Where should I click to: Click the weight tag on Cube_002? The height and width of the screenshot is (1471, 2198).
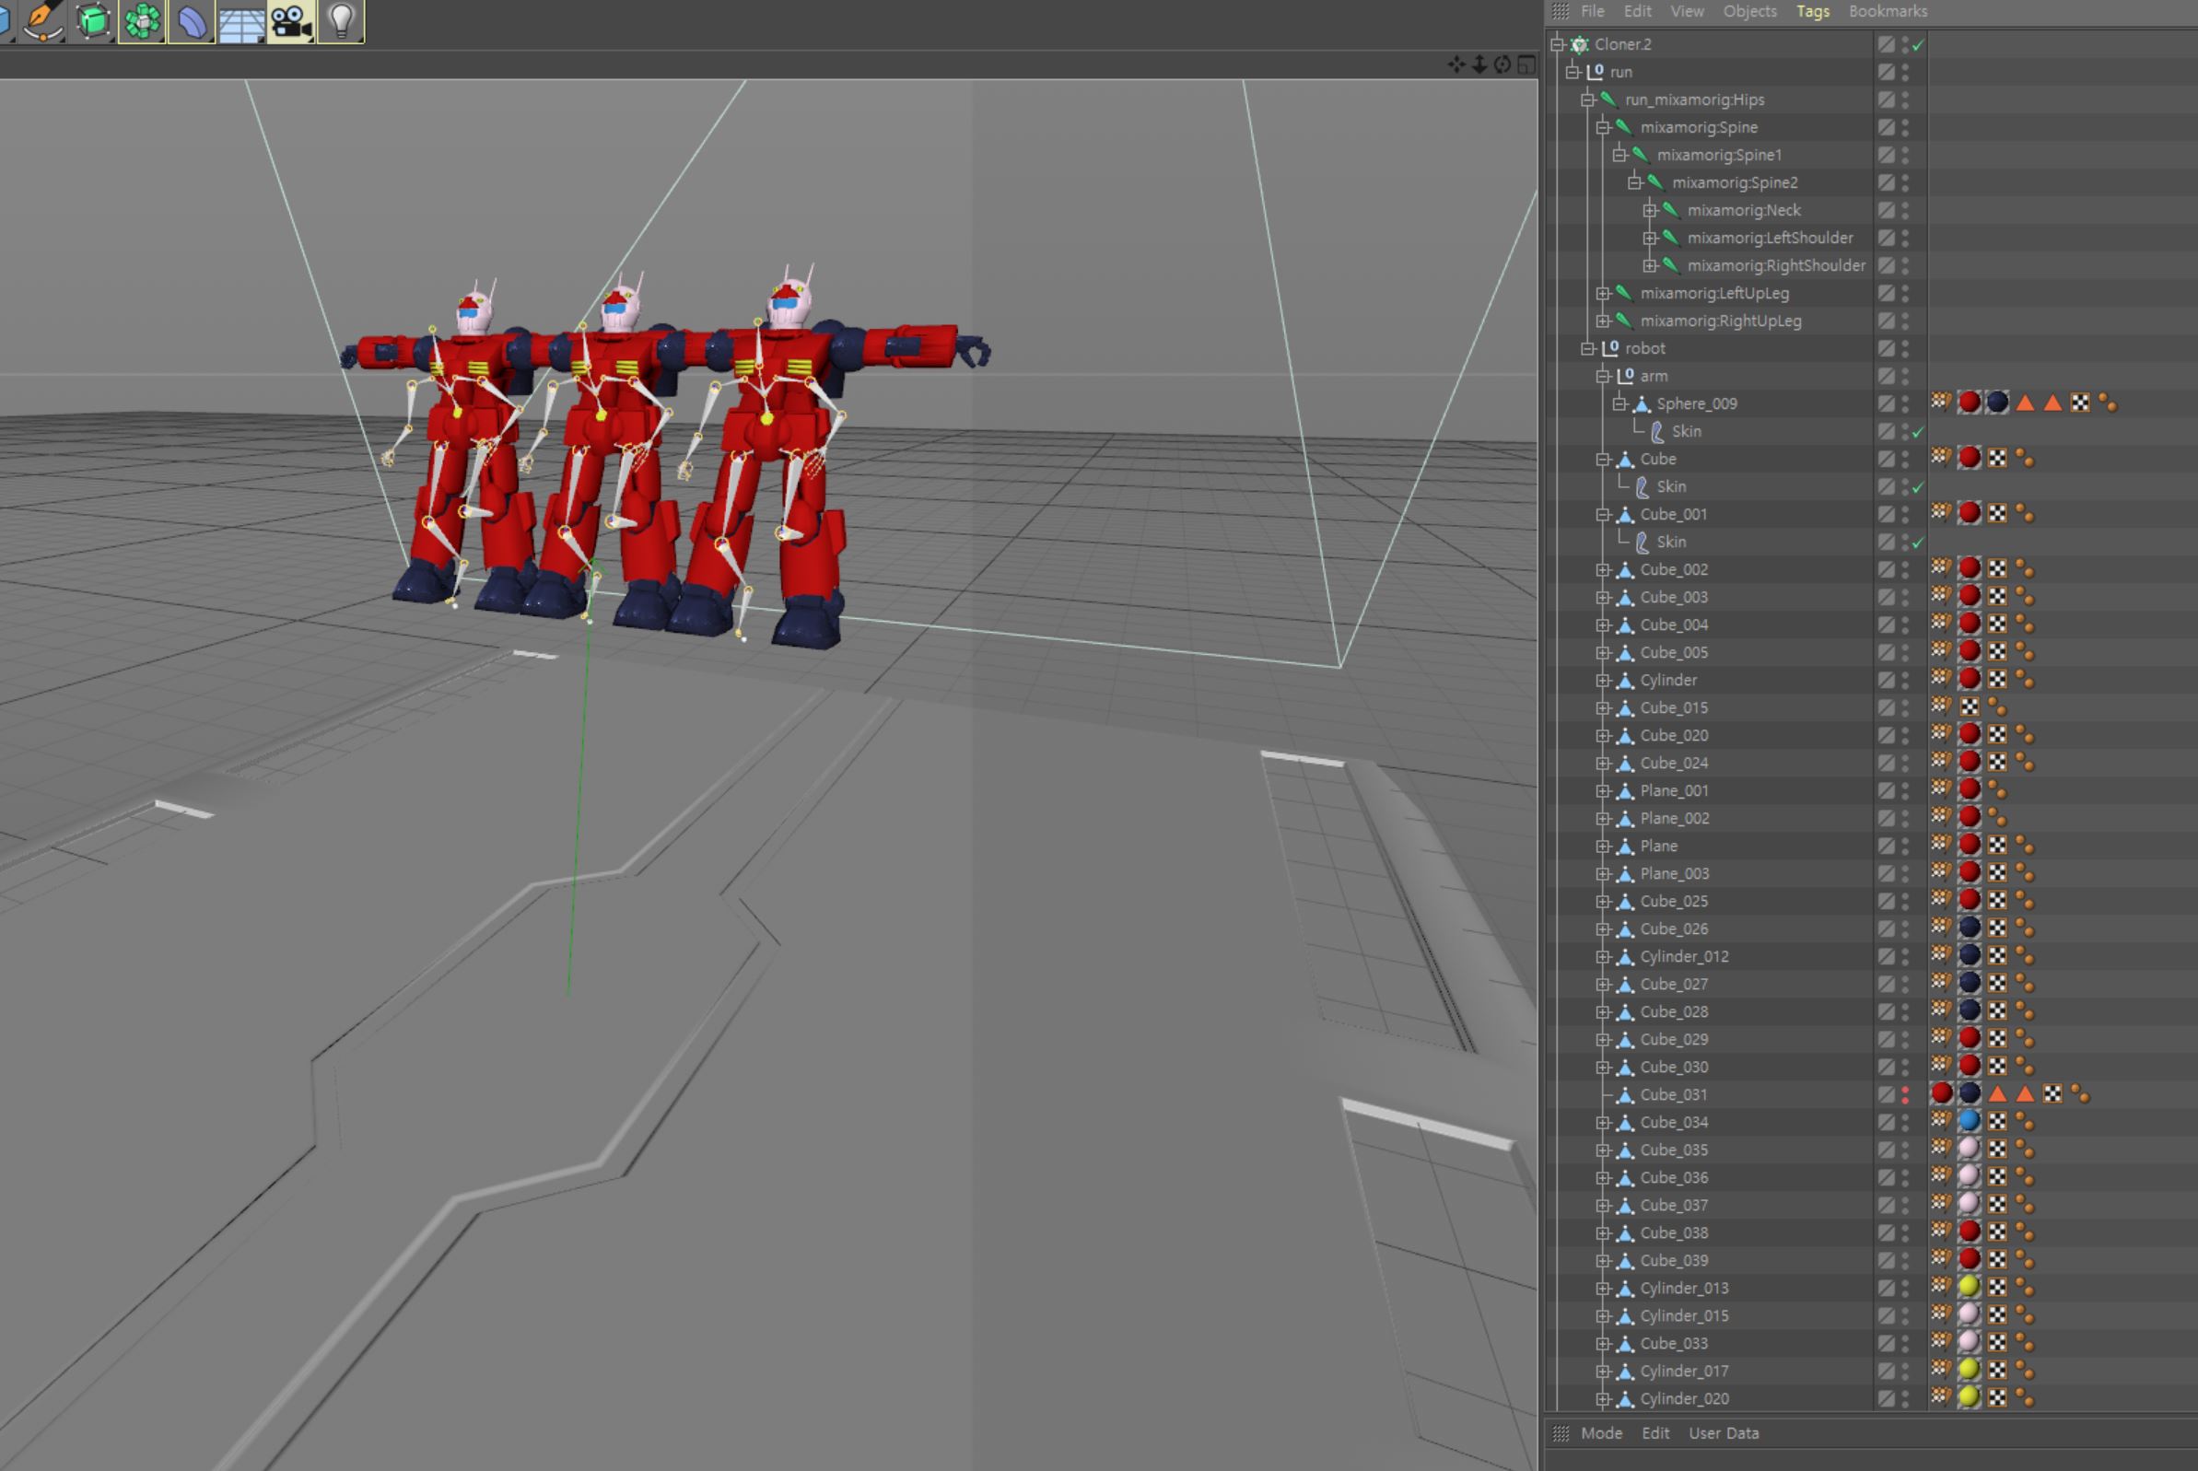pyautogui.click(x=1941, y=568)
